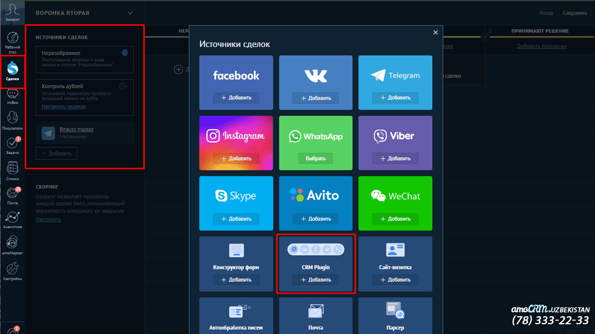Add Instagram source via Добавить
The width and height of the screenshot is (595, 334).
coord(236,158)
